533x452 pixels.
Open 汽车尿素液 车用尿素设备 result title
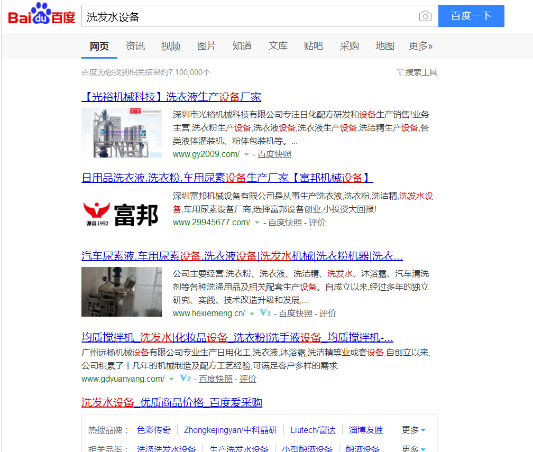click(242, 256)
